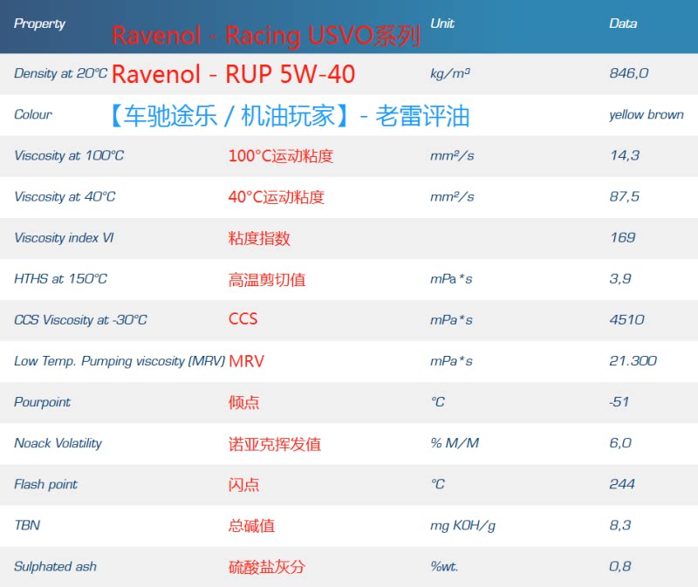This screenshot has height=587, width=698.
Task: Click the mg KOH/g unit text
Action: (462, 526)
